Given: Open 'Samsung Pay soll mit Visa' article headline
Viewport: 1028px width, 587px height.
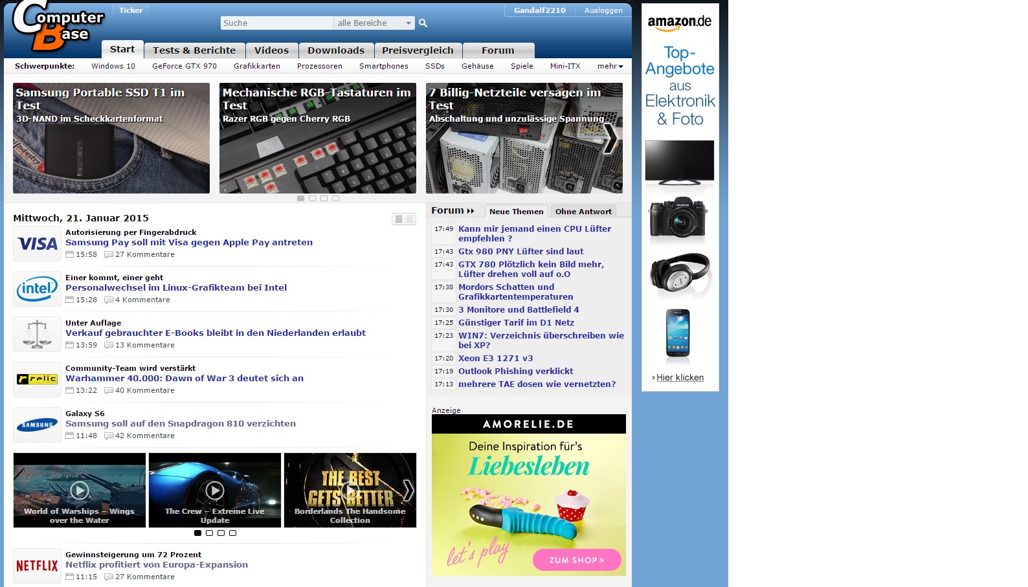Looking at the screenshot, I should [x=189, y=242].
